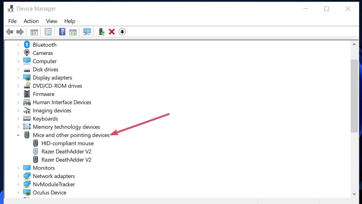
Task: Click the scrollbar up arrow
Action: point(354,44)
